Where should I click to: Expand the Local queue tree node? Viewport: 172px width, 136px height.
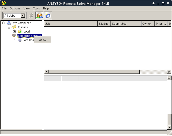pos(14,31)
